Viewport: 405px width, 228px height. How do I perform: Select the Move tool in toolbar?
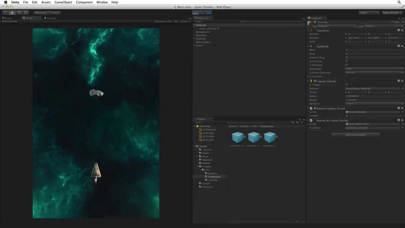12,13
